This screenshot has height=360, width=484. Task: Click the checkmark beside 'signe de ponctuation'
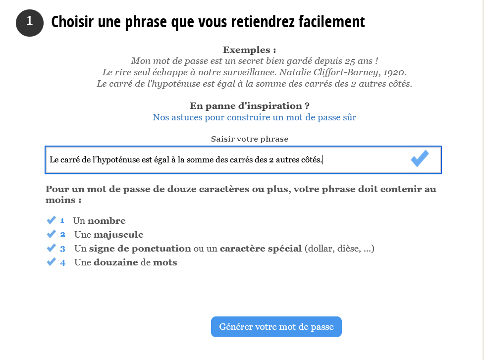point(51,248)
